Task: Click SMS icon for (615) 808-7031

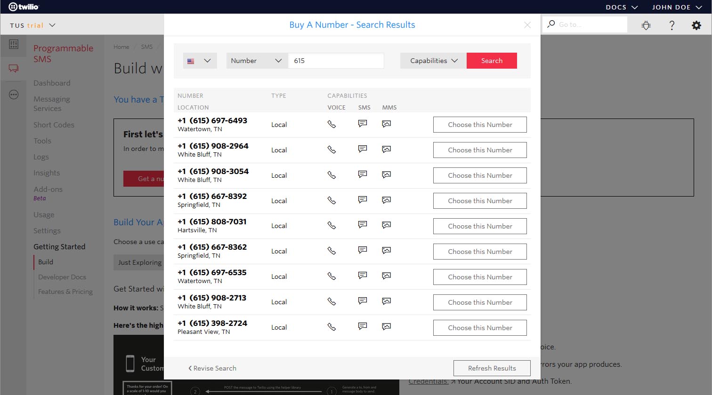Action: (363, 225)
